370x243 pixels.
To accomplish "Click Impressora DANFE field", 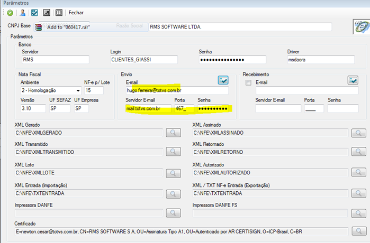I will [89, 213].
